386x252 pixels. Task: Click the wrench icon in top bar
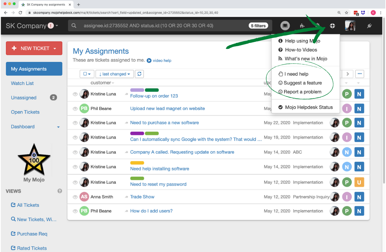[x=369, y=26]
